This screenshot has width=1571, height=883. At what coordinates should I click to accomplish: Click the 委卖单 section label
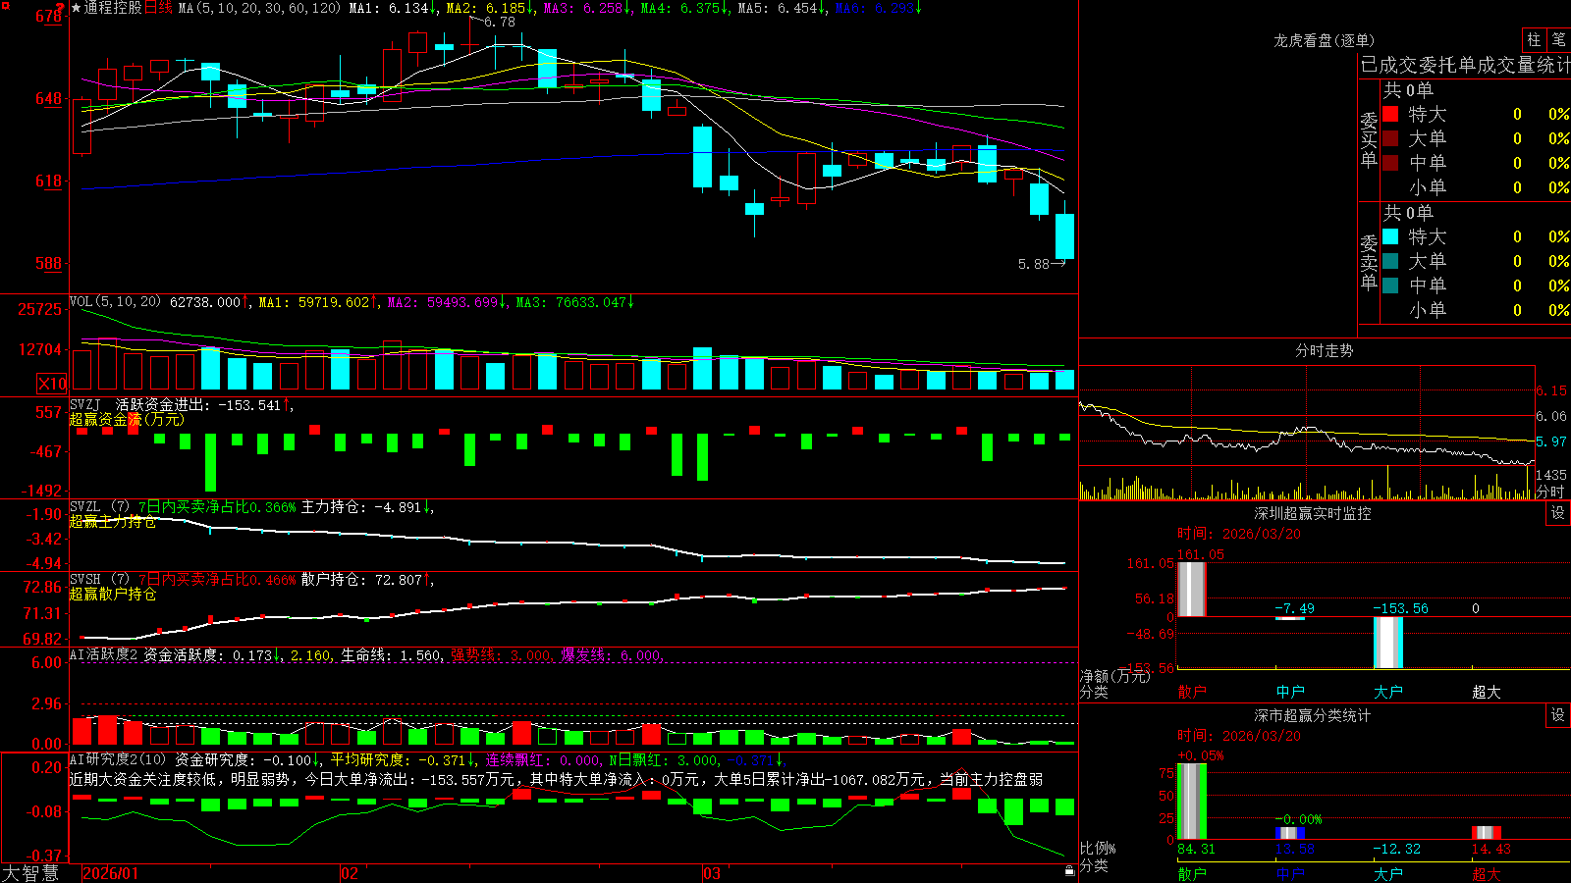click(x=1369, y=262)
